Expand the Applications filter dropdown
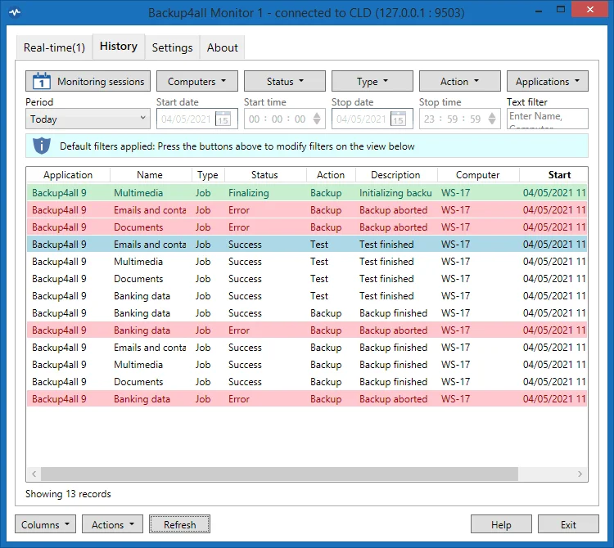Viewport: 614px width, 548px height. 547,82
